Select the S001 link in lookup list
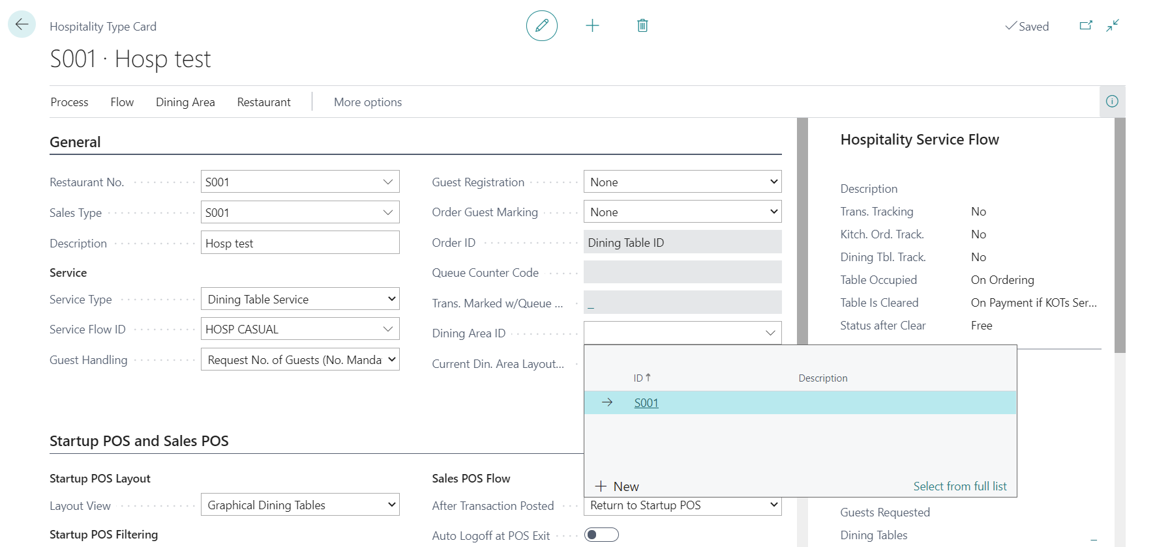 tap(646, 403)
